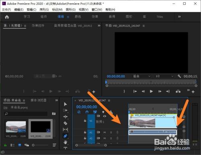Solo audio track A2
This screenshot has width=201, height=155.
click(111, 138)
